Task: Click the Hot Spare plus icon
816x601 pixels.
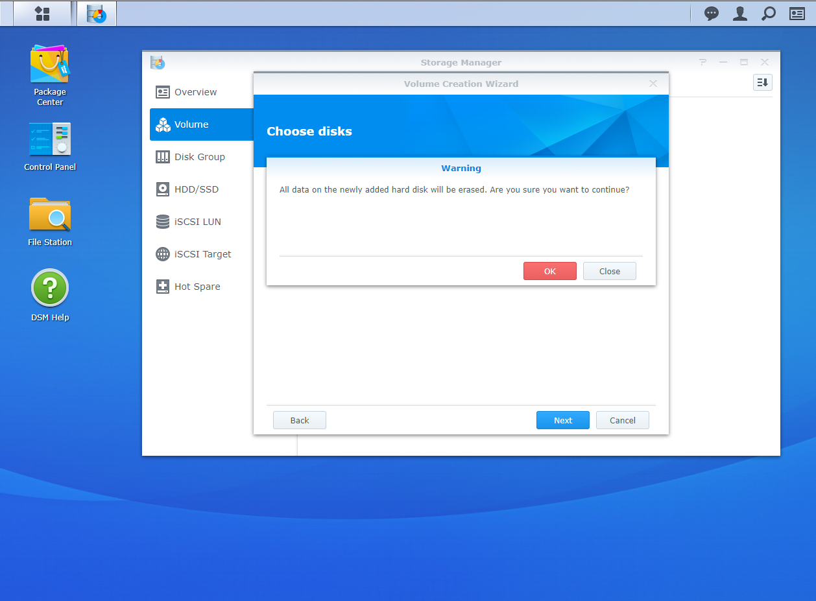Action: click(x=163, y=287)
